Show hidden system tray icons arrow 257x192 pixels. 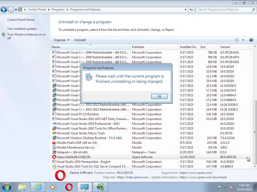pos(213,187)
